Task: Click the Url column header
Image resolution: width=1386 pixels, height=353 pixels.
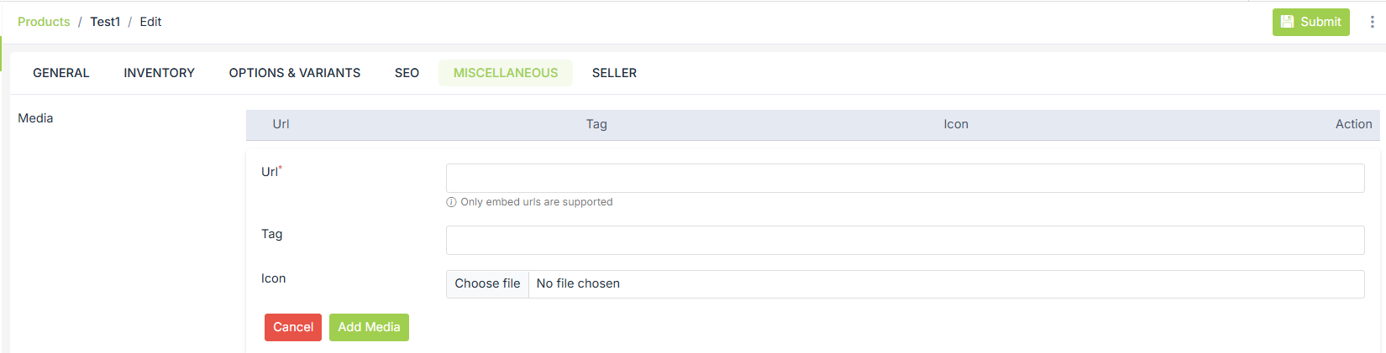Action: click(x=281, y=124)
